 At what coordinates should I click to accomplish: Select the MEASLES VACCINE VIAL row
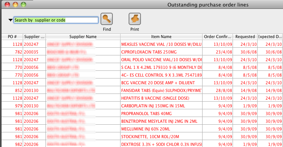pos(142,44)
